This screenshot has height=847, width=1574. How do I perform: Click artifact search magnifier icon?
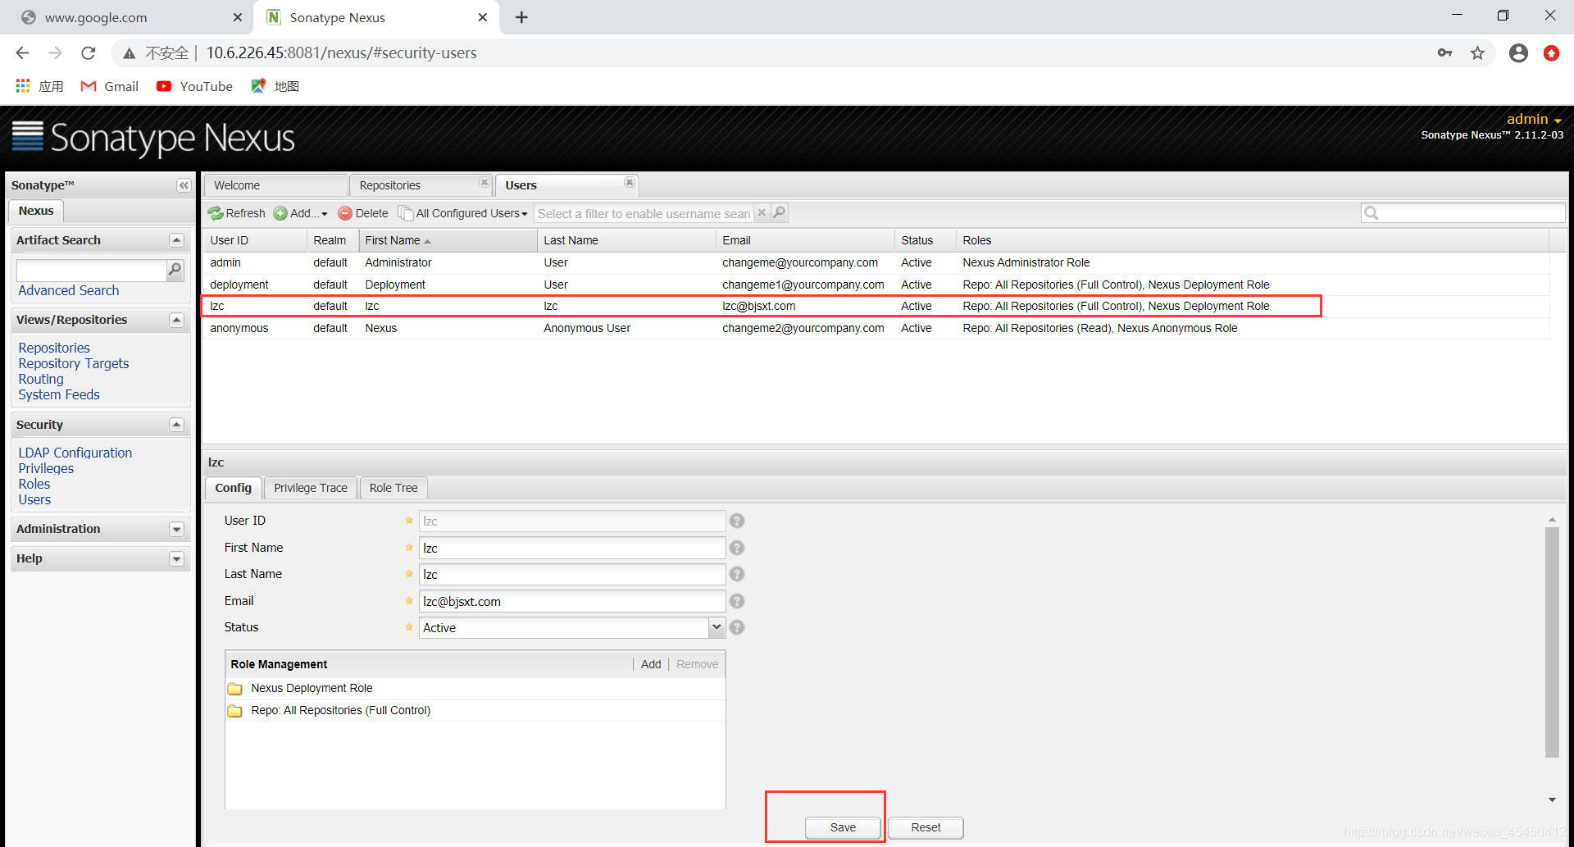(x=175, y=270)
